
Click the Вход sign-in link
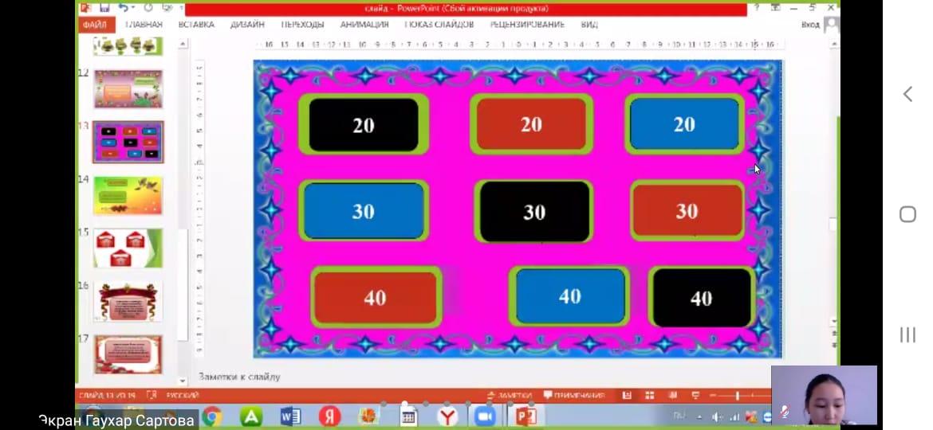point(810,25)
